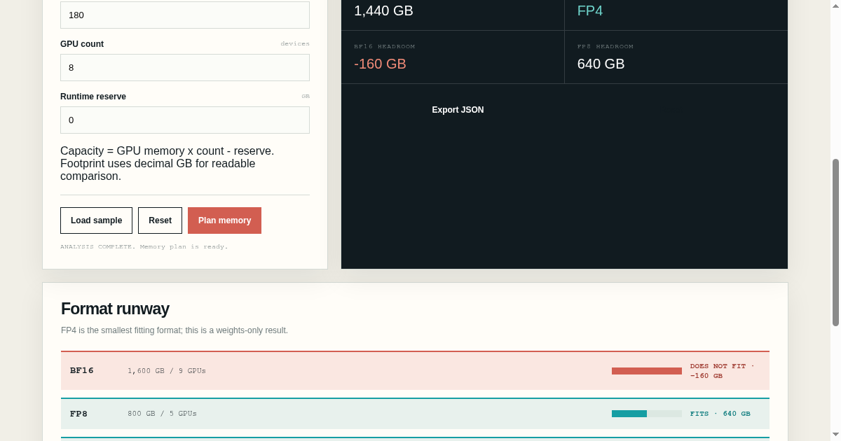841x441 pixels.
Task: Click the GPU count label
Action: point(82,43)
